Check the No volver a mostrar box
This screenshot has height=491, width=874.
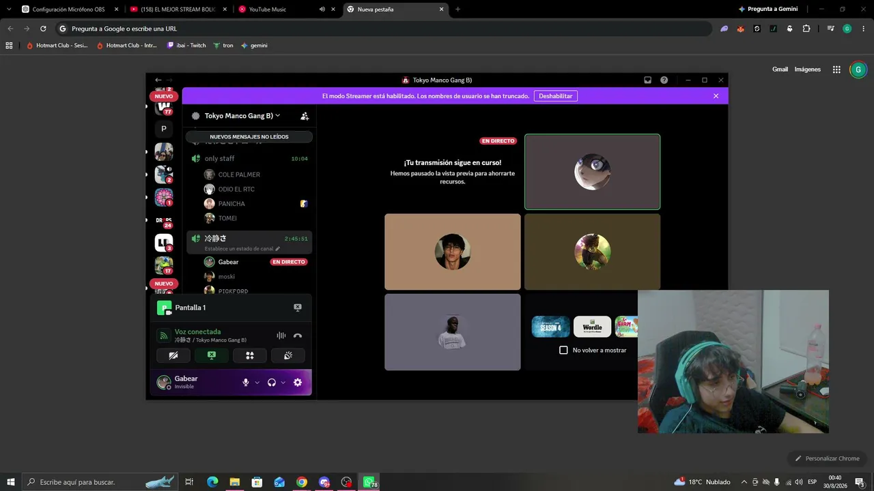[x=563, y=350]
